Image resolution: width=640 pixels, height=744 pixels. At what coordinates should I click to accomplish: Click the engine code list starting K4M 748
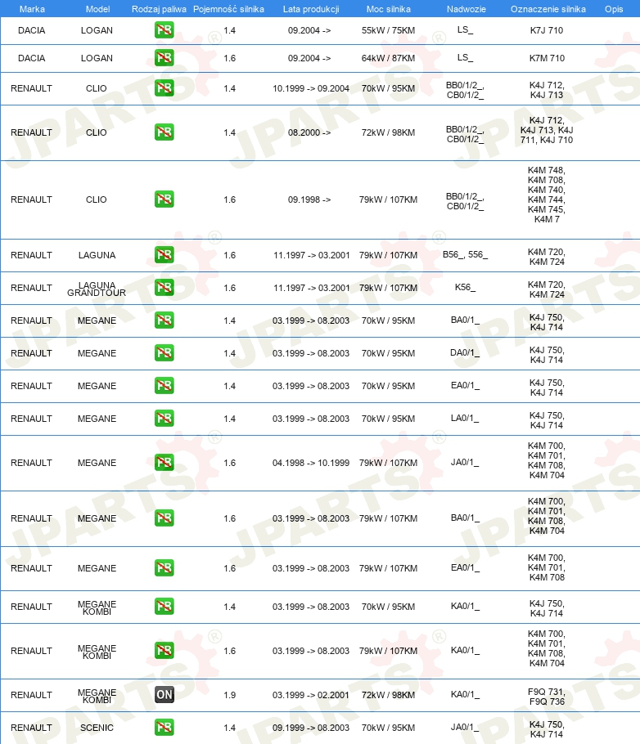(x=547, y=195)
